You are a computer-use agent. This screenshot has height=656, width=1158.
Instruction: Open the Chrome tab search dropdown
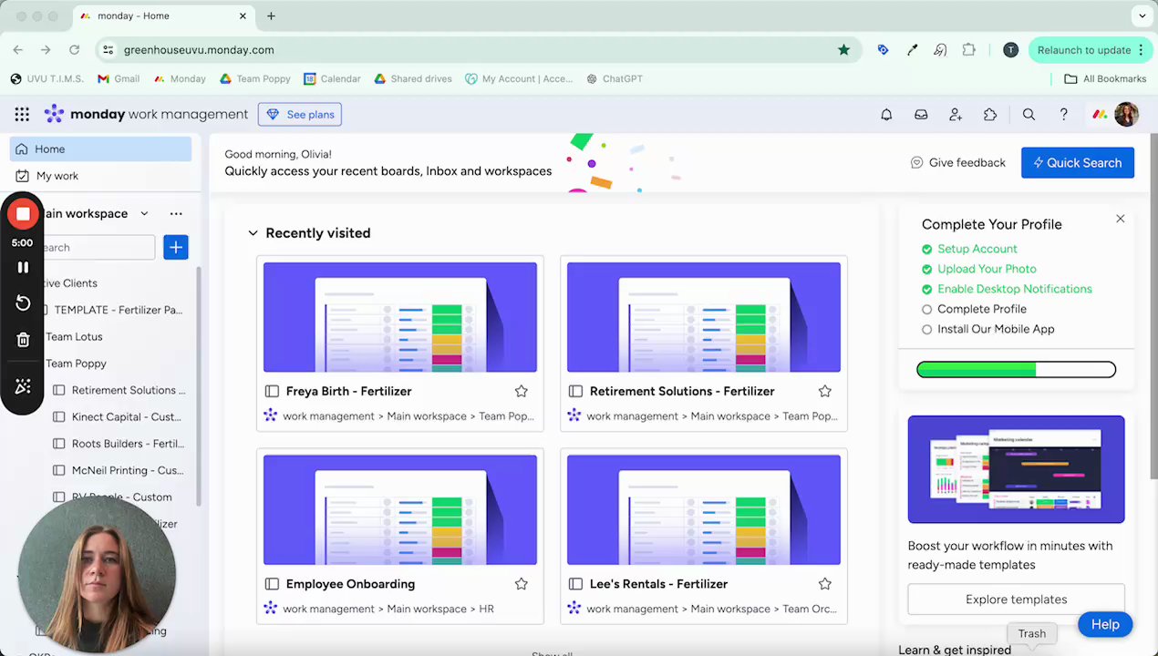[x=1142, y=16]
